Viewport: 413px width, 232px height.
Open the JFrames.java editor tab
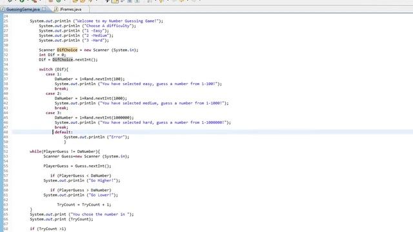70,9
